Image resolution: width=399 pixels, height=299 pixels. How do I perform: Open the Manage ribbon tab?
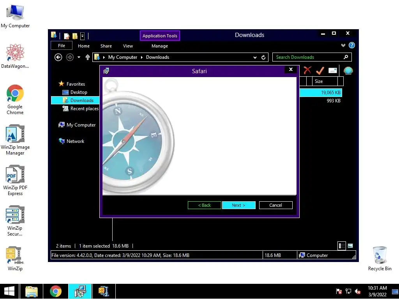(x=159, y=46)
